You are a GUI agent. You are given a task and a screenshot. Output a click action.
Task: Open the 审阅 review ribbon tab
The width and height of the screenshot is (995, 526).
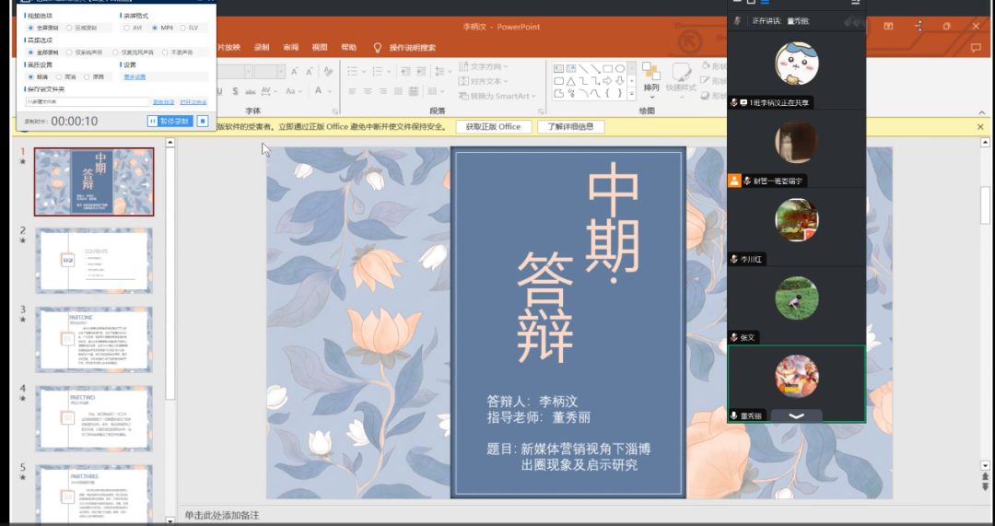pos(290,48)
